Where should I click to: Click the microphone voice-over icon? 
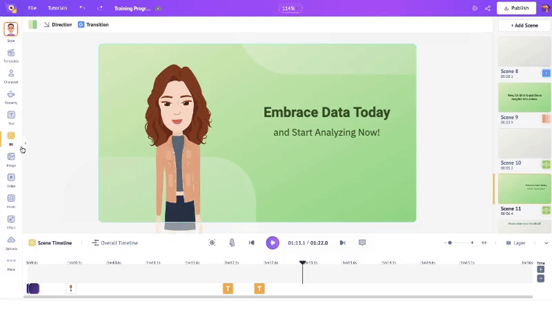pyautogui.click(x=232, y=242)
